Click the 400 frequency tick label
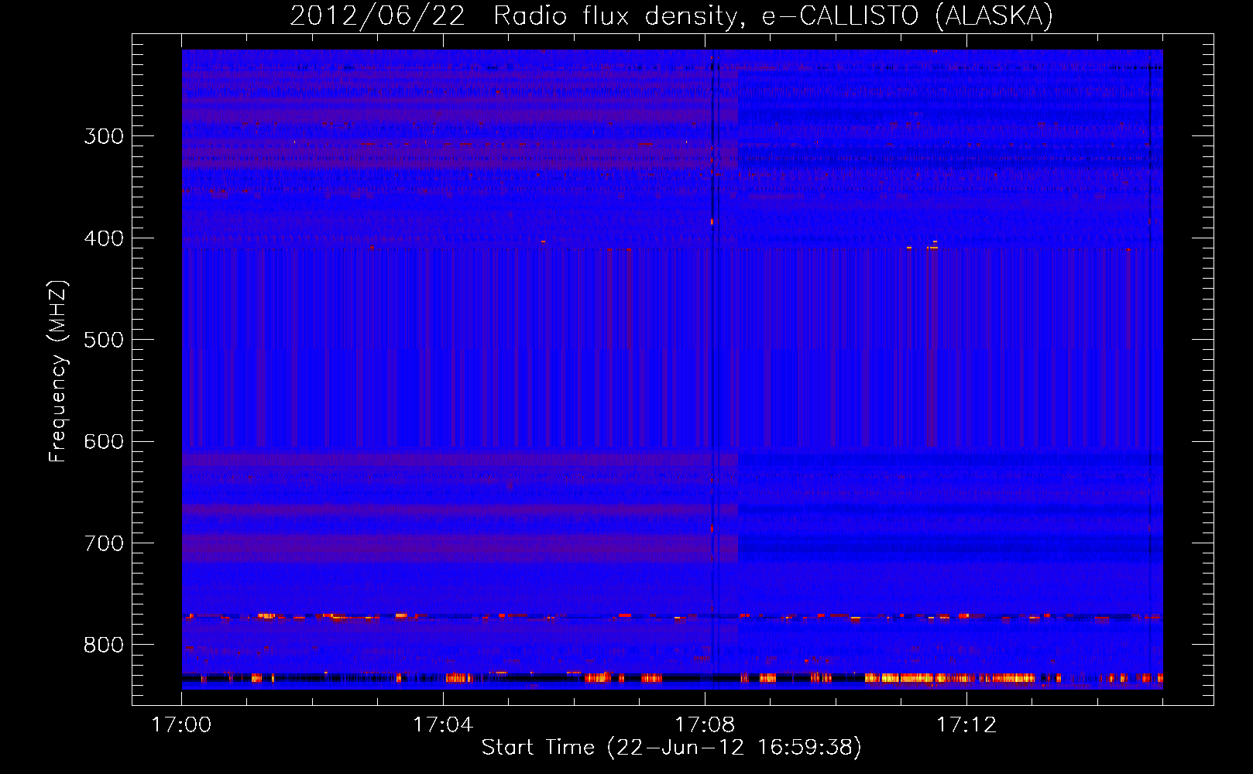The height and width of the screenshot is (774, 1253). pos(104,238)
